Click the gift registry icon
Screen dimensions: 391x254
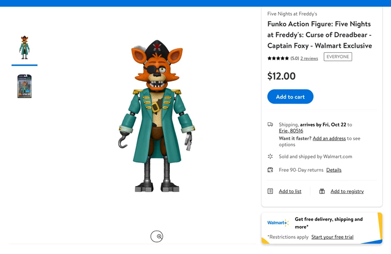pos(322,191)
